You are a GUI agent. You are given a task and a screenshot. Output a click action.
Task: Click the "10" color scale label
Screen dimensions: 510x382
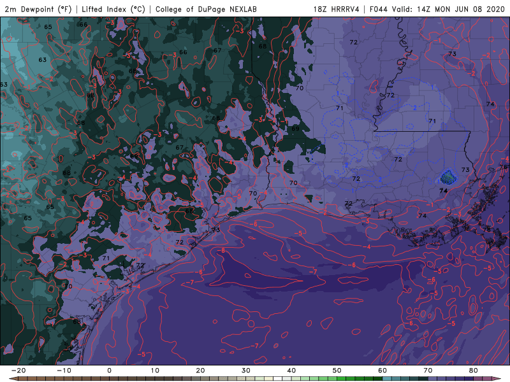(x=155, y=371)
